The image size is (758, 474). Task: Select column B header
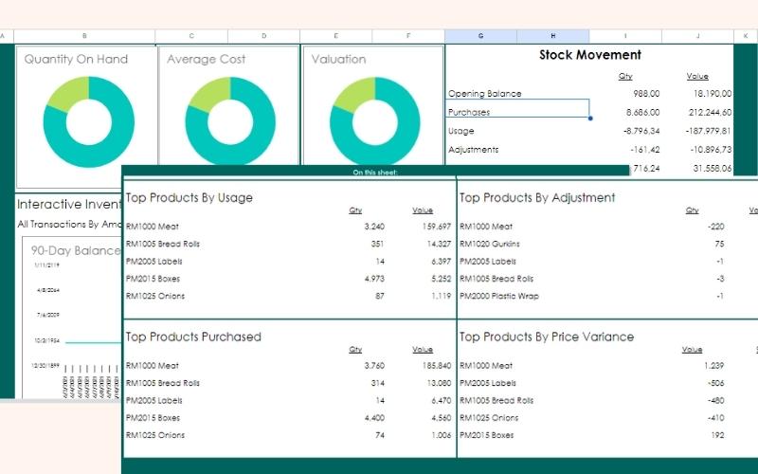(x=84, y=36)
